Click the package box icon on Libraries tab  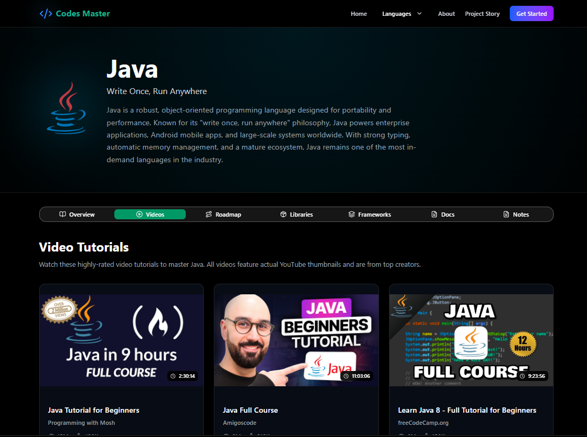[x=283, y=214]
